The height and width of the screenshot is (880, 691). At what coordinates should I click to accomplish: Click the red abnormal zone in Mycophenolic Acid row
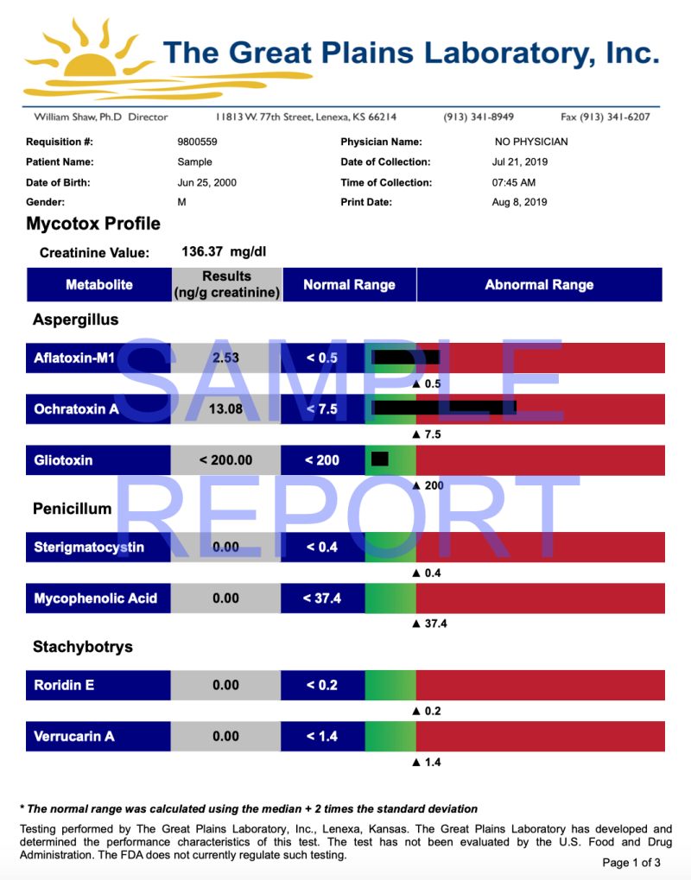coord(541,598)
